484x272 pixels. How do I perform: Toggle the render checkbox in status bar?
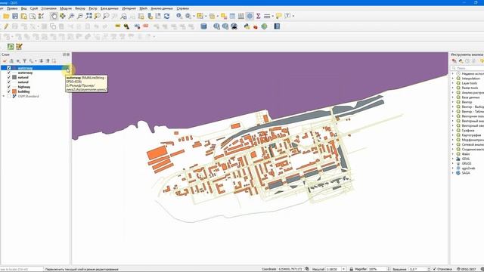(435, 269)
